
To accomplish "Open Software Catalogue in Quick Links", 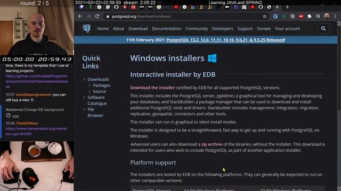I will 97,100.
